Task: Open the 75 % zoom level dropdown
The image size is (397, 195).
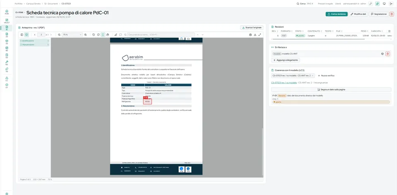Action: pyautogui.click(x=72, y=35)
